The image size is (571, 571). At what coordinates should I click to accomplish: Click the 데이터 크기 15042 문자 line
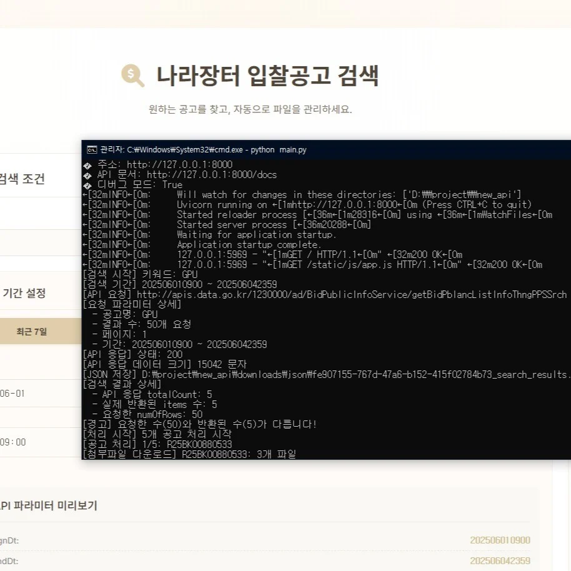coord(165,364)
